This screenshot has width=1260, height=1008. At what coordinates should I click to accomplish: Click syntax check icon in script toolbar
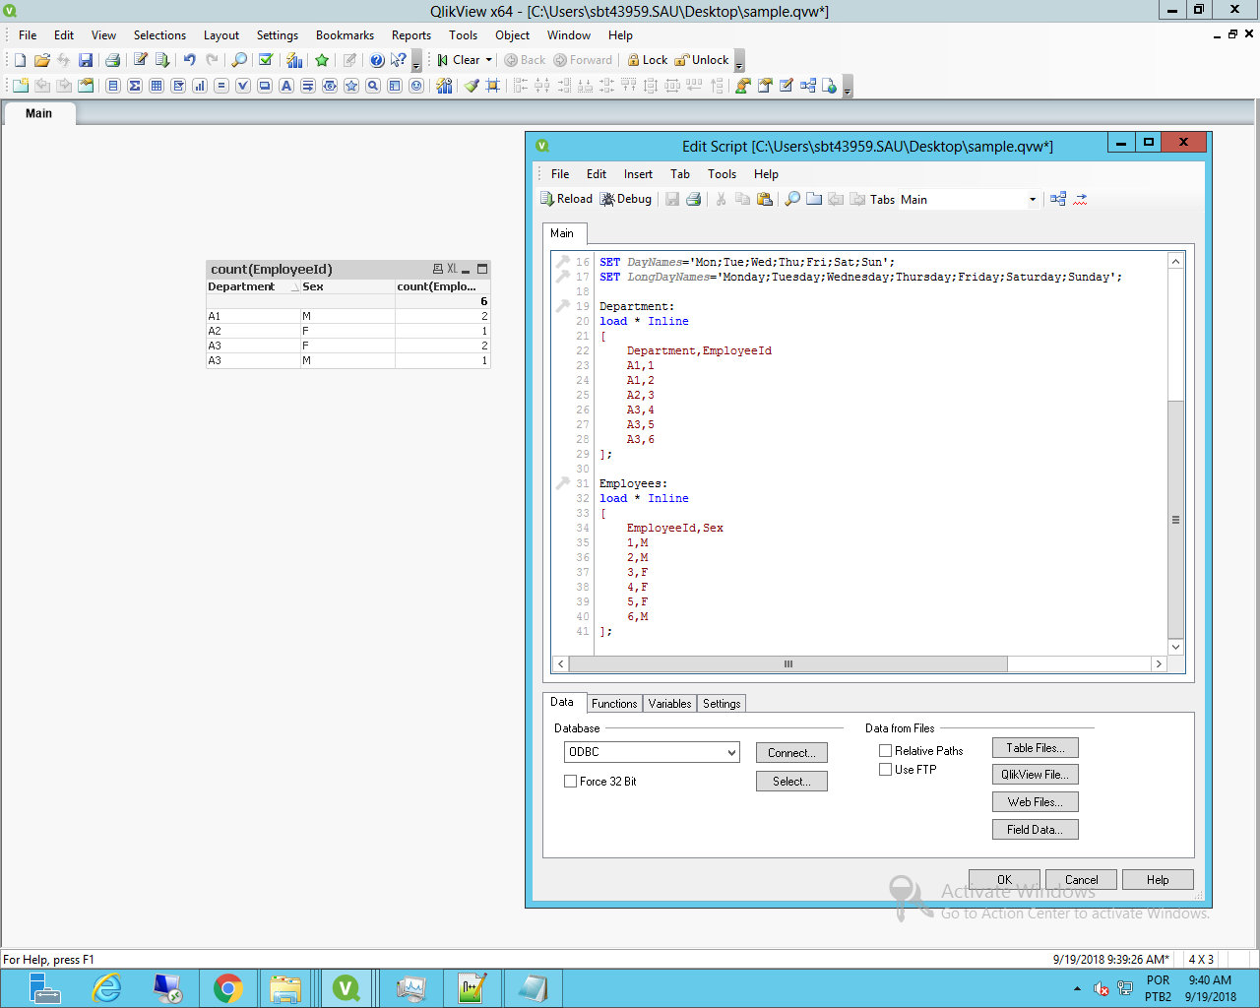coord(1080,199)
